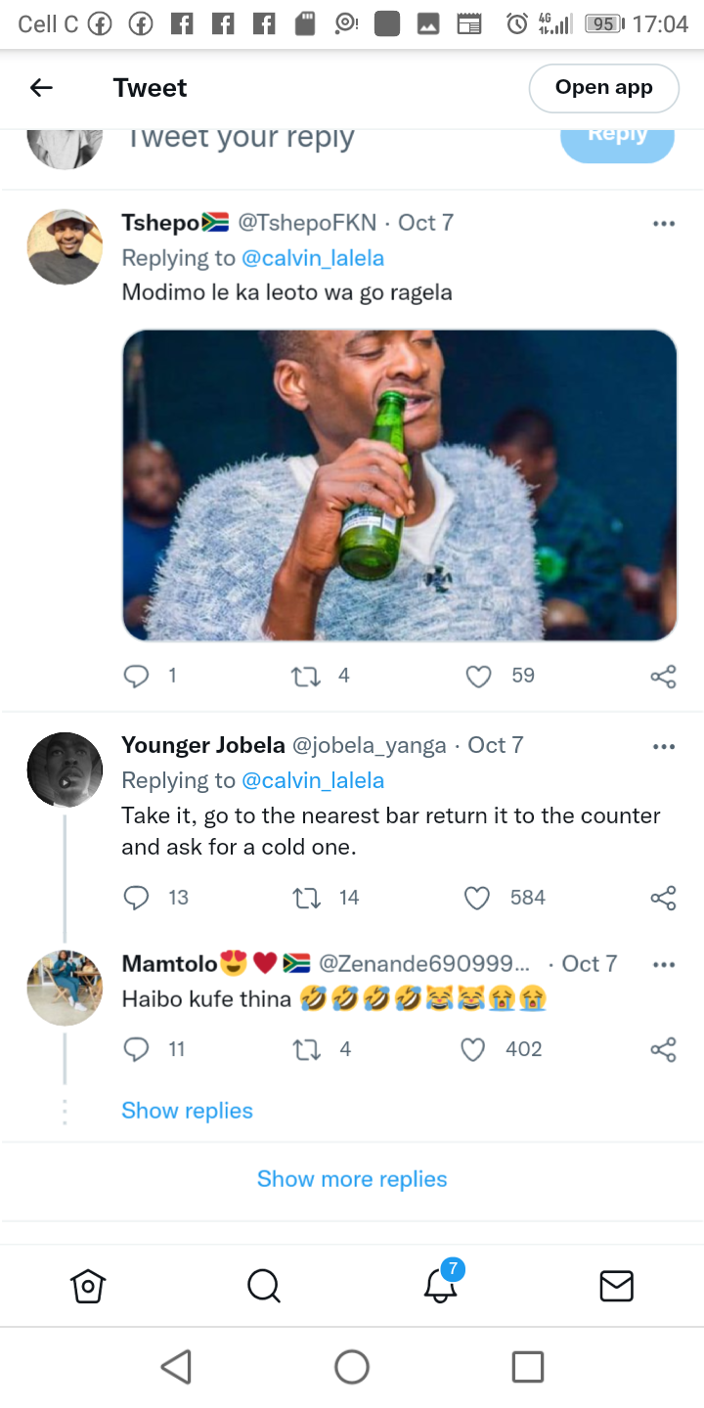704x1408 pixels.
Task: Tap the Tweet your reply field
Action: pos(241,140)
